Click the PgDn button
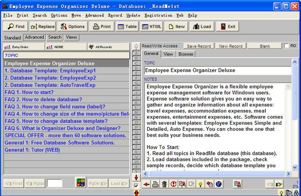The height and width of the screenshot is (196, 301). pos(98,184)
